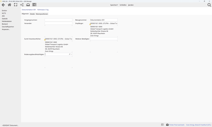Toggle fullscreen with the expand icon
Viewport: 212px width, 127px height.
[16, 5]
